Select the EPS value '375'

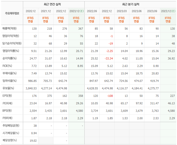tap(50, 96)
